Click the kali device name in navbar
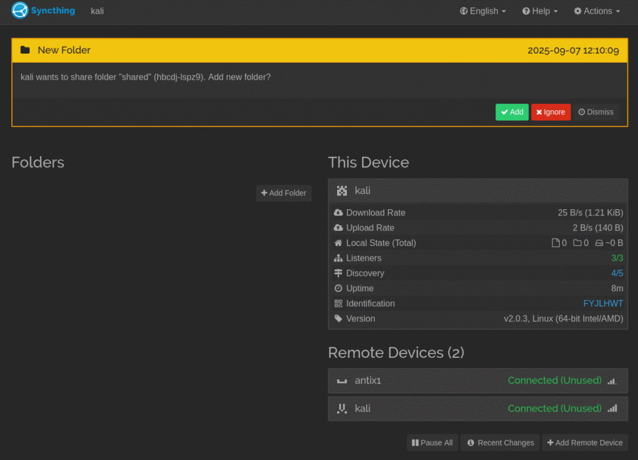Image resolution: width=638 pixels, height=460 pixels. [x=97, y=11]
